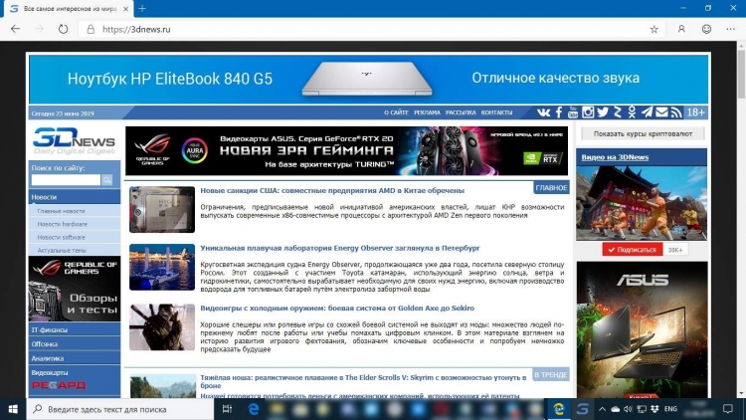
Task: Click Показать курсы криптовалют button
Action: (x=643, y=133)
